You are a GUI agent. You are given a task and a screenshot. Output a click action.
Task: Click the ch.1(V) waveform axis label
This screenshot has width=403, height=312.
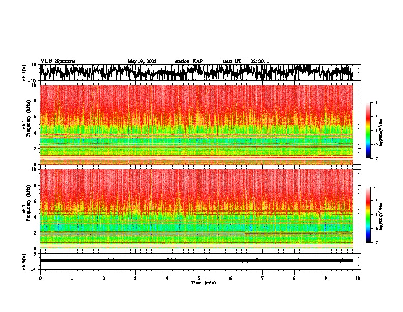coord(24,72)
